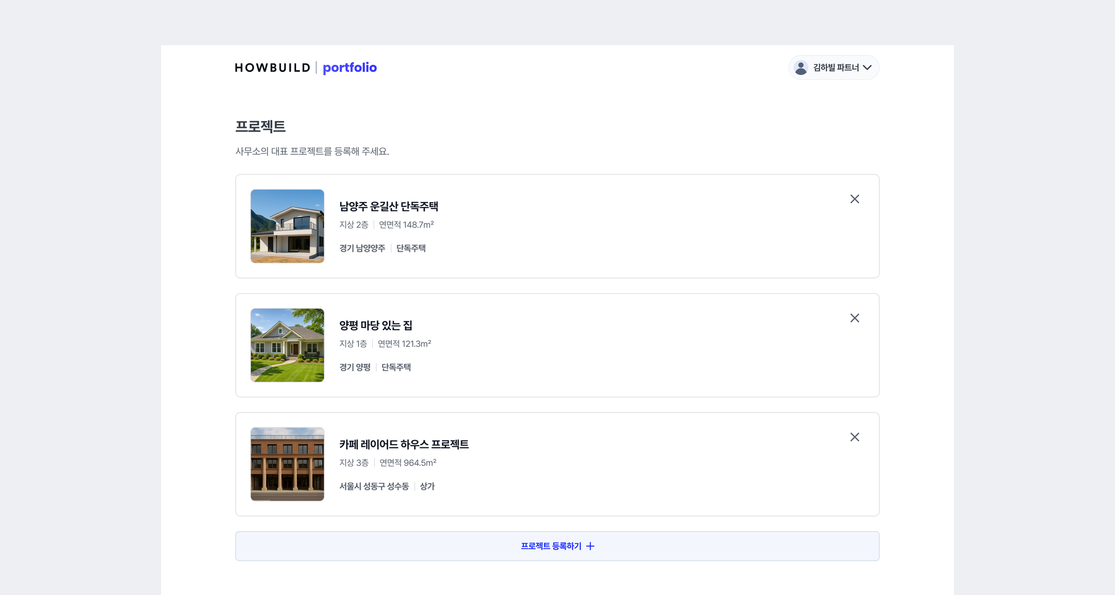The height and width of the screenshot is (595, 1115).
Task: Open the 양평 마당 있는 집 thumbnail
Action: [x=287, y=345]
